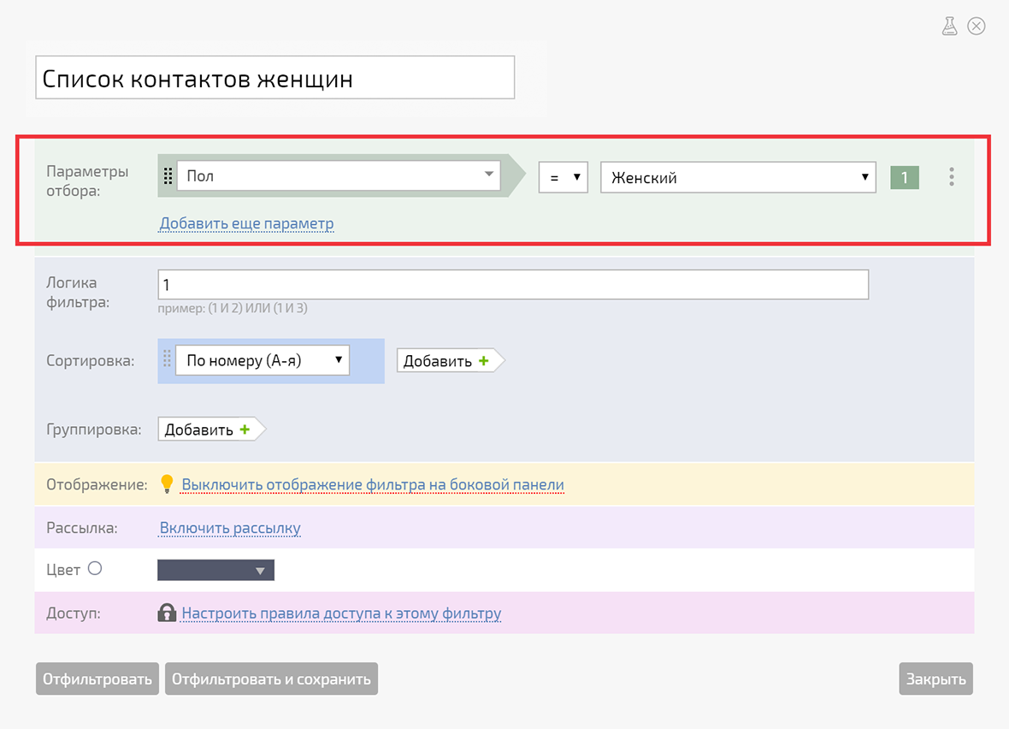
Task: Click the green parameter number 1 badge
Action: [904, 177]
